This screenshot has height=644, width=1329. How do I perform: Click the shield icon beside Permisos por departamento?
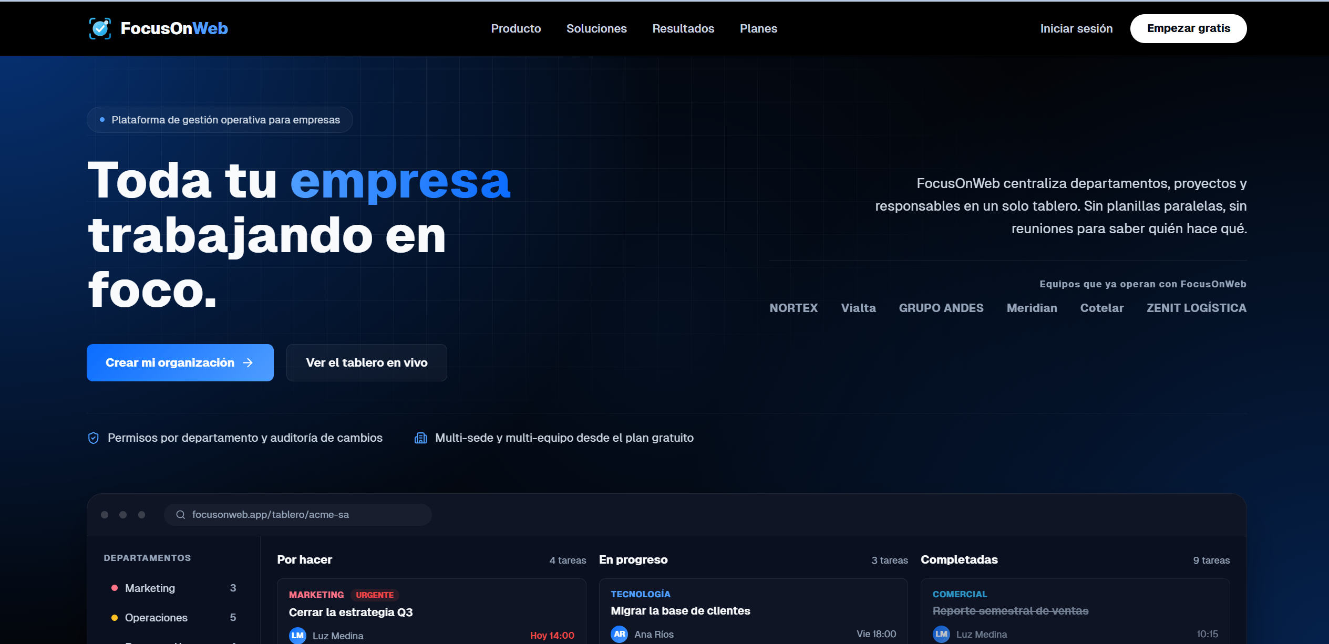94,438
